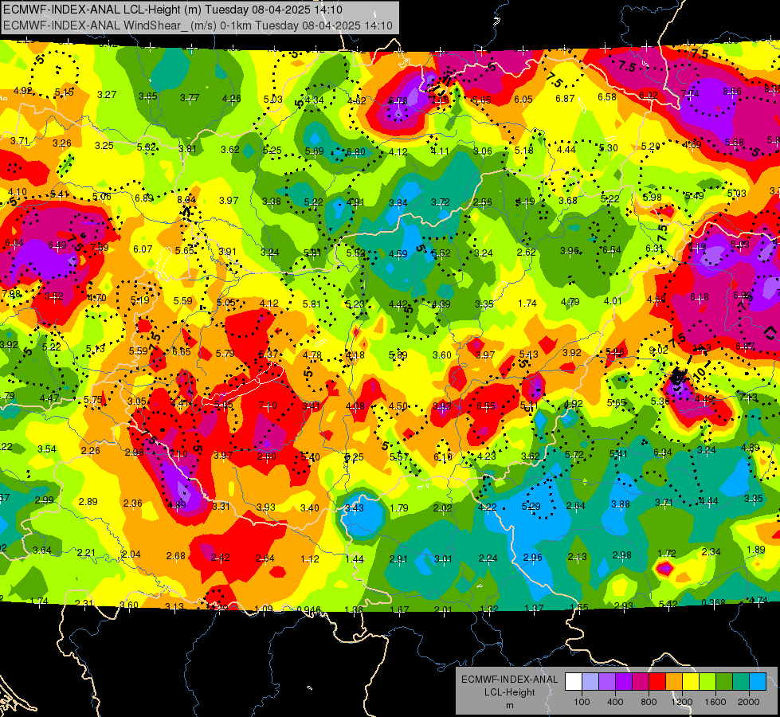Viewport: 780px width, 717px height.
Task: Click the wind shear value 5.29
Action: (x=531, y=507)
